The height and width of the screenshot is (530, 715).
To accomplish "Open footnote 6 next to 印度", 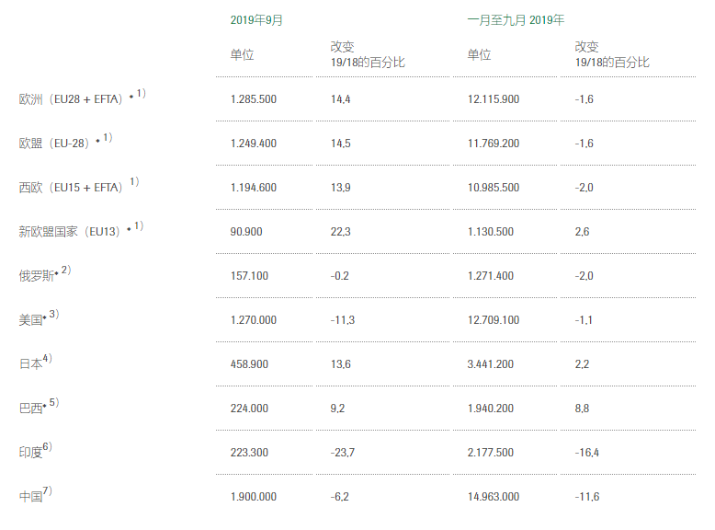I will click(x=47, y=447).
